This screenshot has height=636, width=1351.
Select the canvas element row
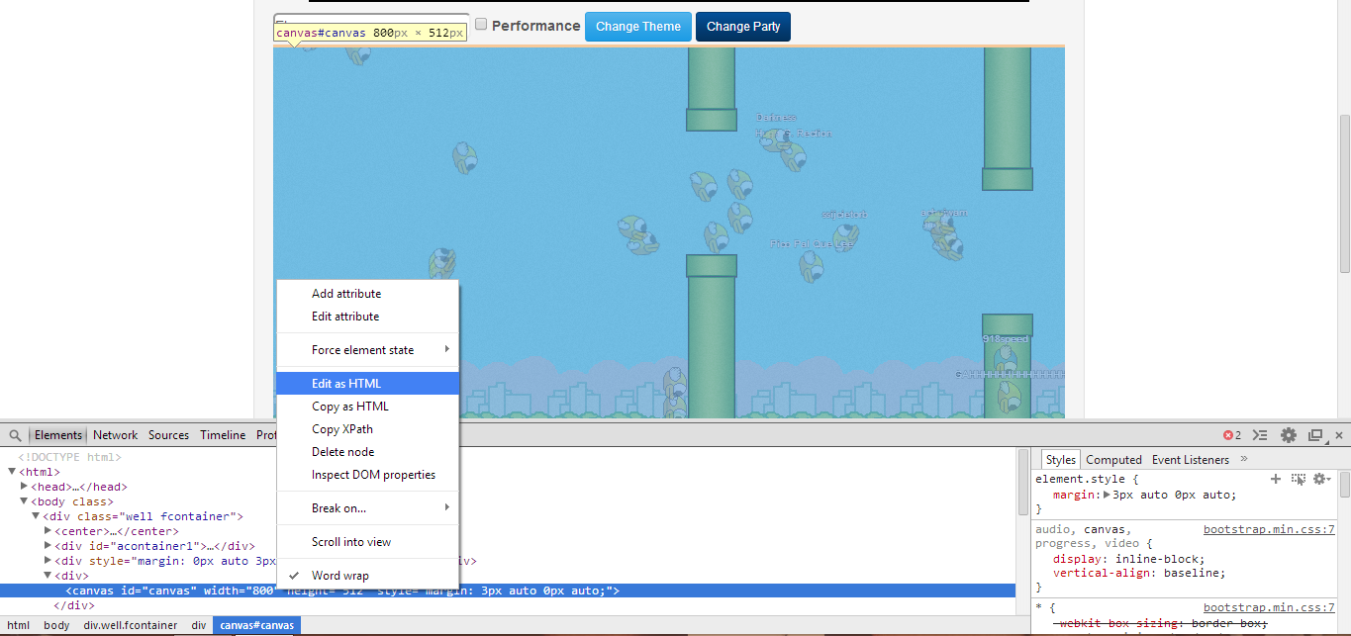pos(508,591)
